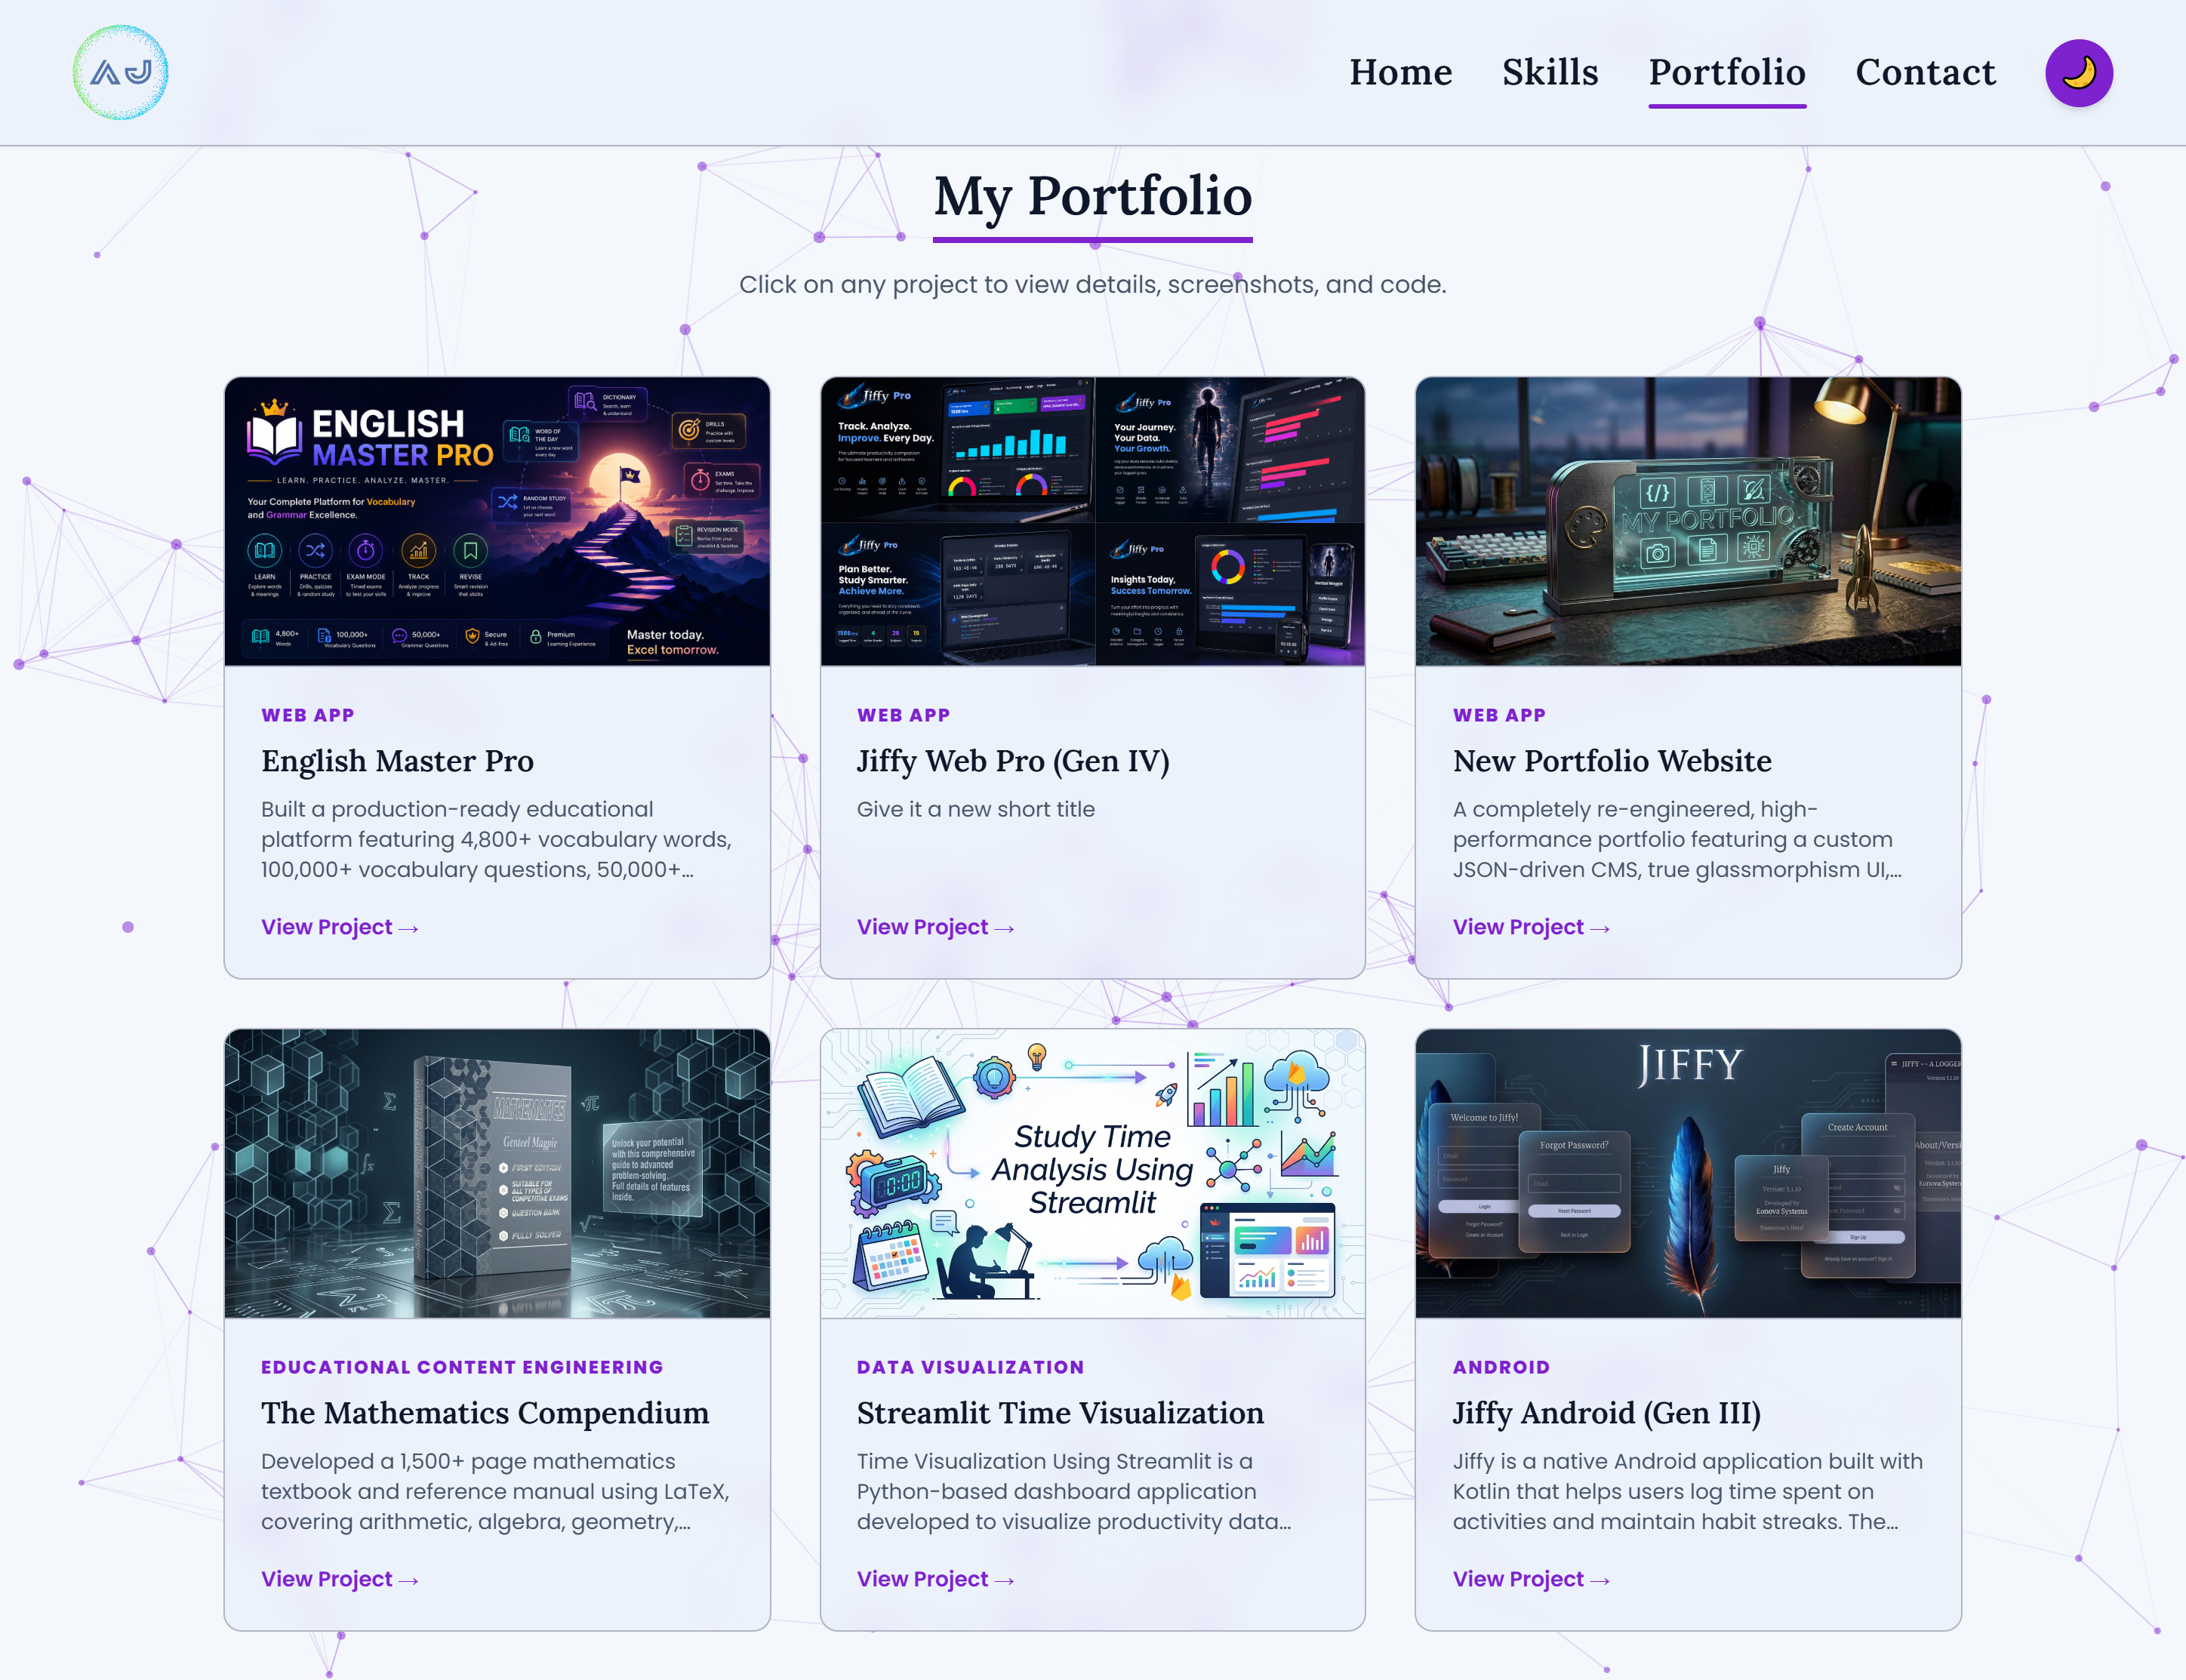Viewport: 2186px width, 1680px height.
Task: Open Mathematics Compendium book thumbnail
Action: point(497,1173)
